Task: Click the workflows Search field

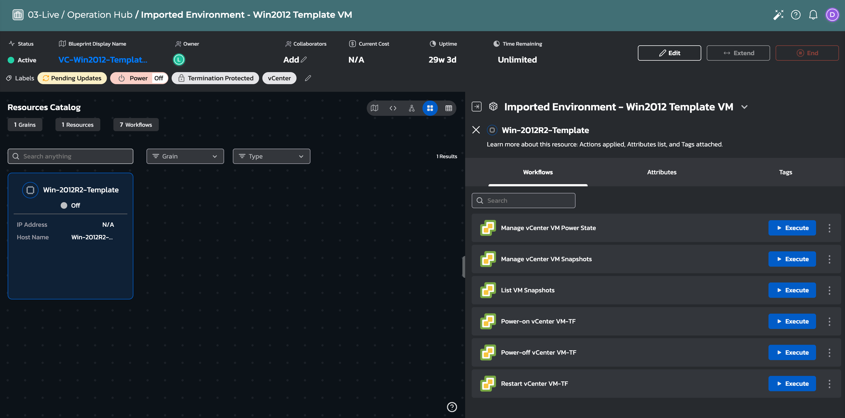Action: click(x=523, y=200)
